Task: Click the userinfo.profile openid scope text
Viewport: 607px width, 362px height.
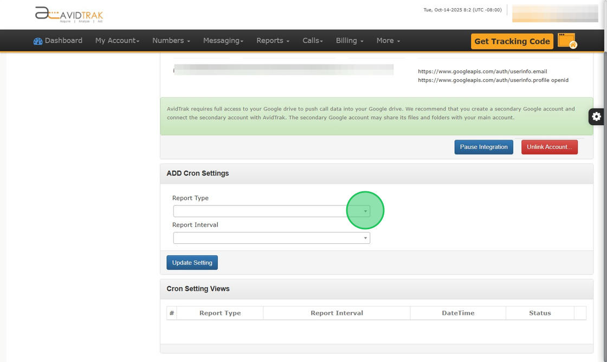Action: point(493,80)
